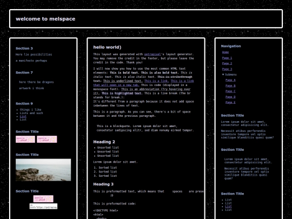The width and height of the screenshot is (292, 219).
Task: Open Page A in the Submenu
Action: click(x=230, y=80)
